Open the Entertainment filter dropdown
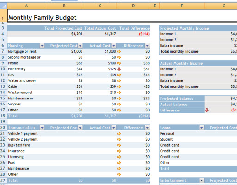The height and width of the screenshot is (185, 237). pos(201,180)
